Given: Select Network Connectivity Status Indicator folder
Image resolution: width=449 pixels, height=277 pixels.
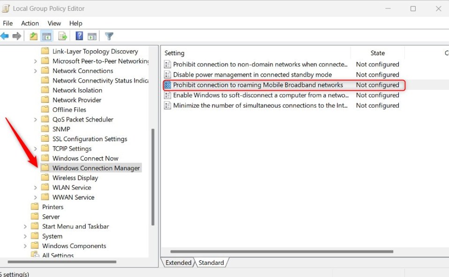Looking at the screenshot, I should (100, 80).
